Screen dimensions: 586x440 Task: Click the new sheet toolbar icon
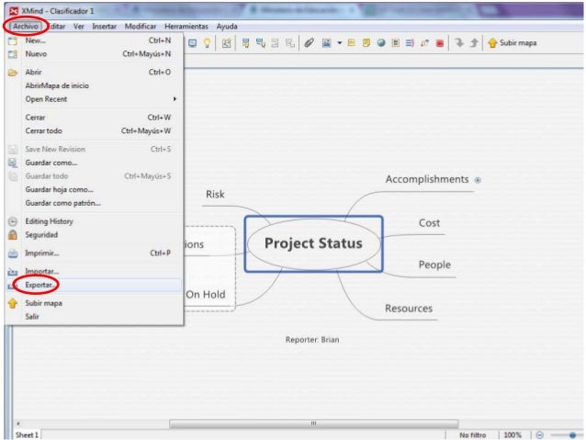[x=227, y=43]
